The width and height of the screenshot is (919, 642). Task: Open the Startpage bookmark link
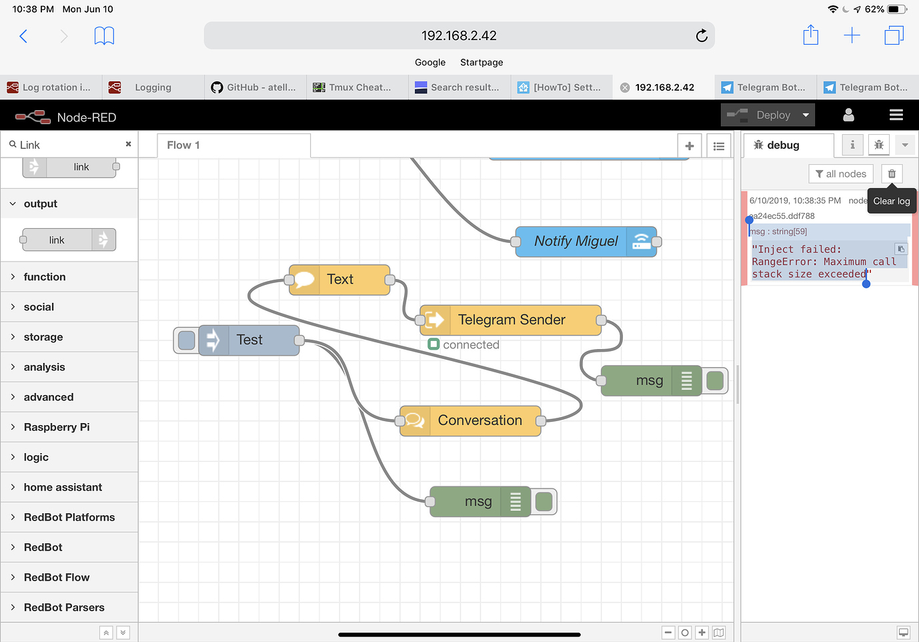point(482,62)
